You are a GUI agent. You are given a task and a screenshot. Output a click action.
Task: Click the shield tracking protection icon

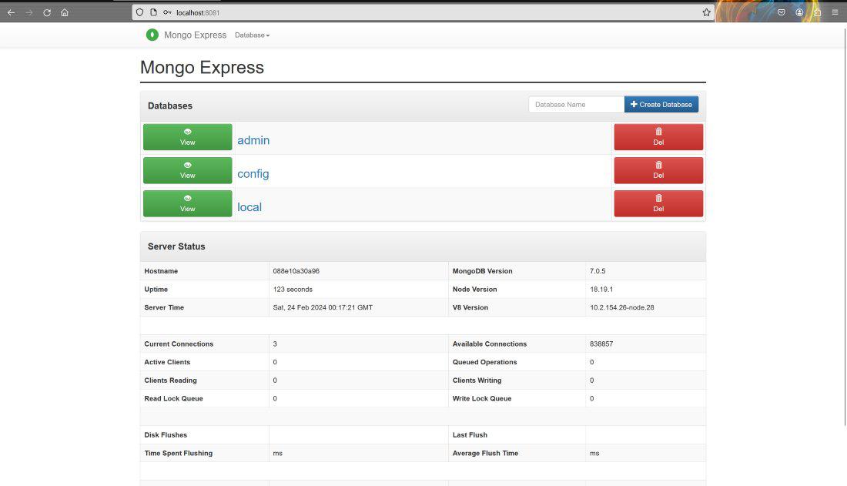[140, 12]
